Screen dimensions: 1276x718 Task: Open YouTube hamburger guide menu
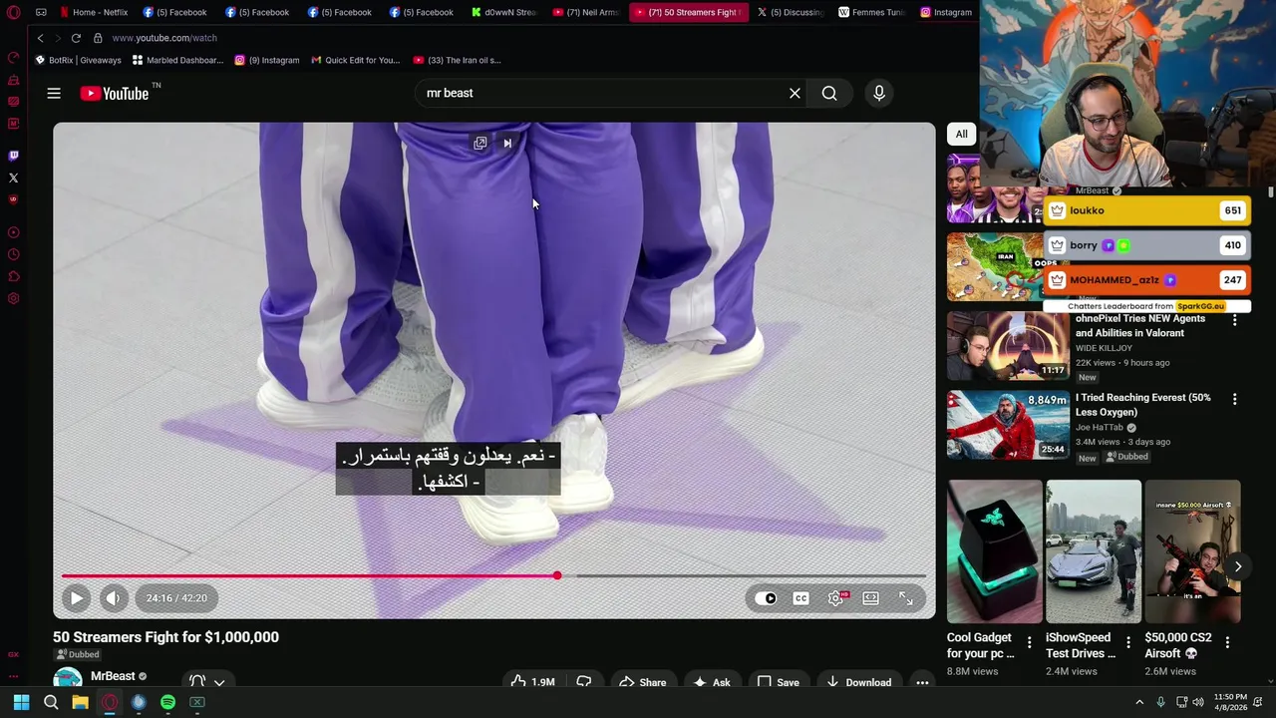[x=54, y=93]
